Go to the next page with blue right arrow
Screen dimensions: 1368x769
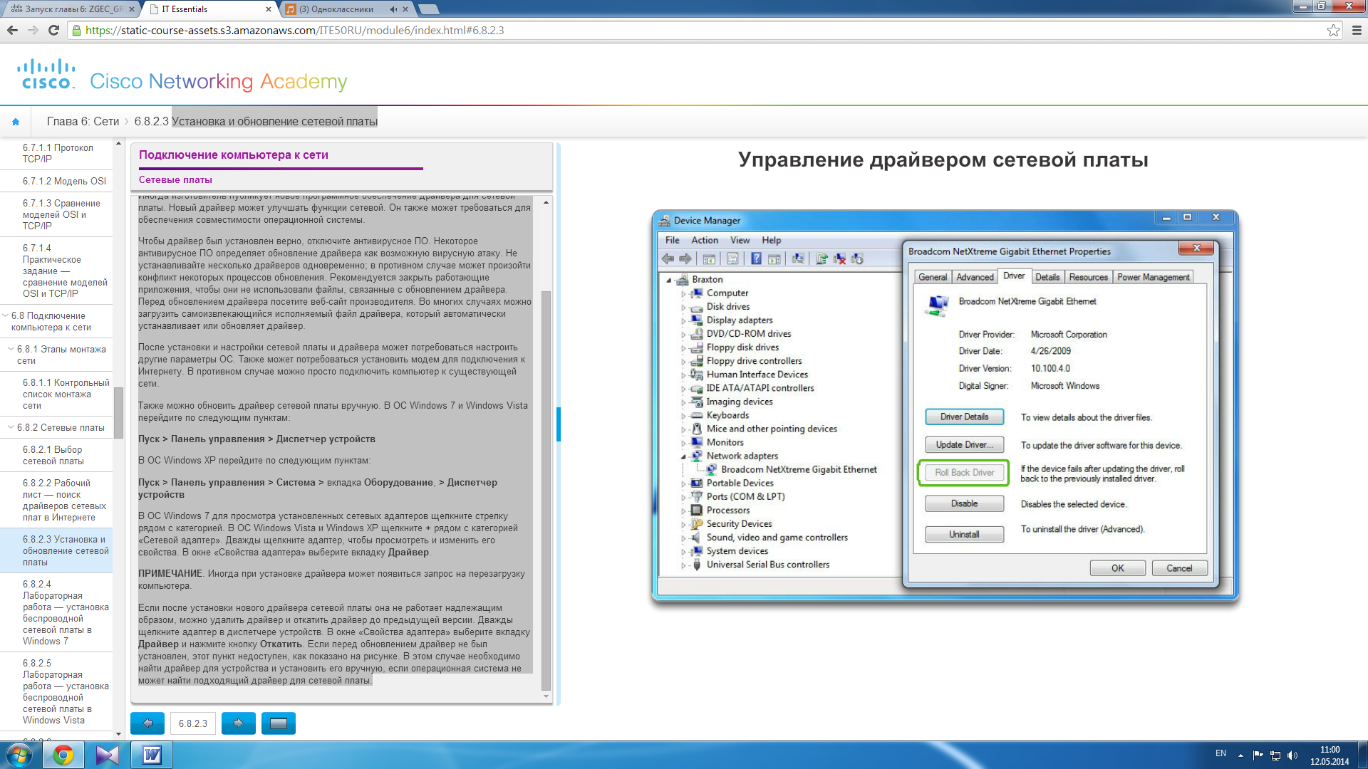pyautogui.click(x=239, y=723)
